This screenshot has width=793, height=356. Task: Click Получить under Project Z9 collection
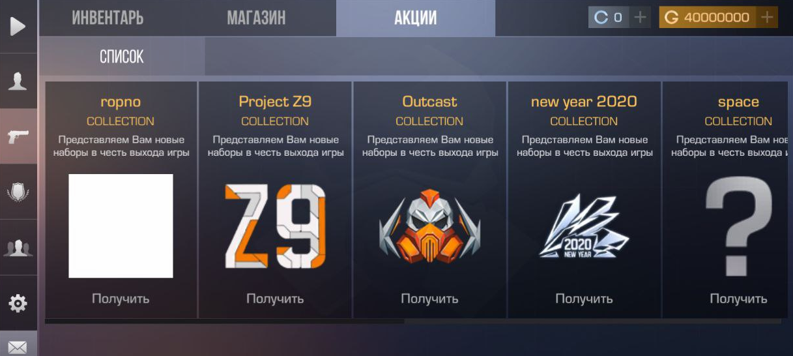tap(275, 299)
